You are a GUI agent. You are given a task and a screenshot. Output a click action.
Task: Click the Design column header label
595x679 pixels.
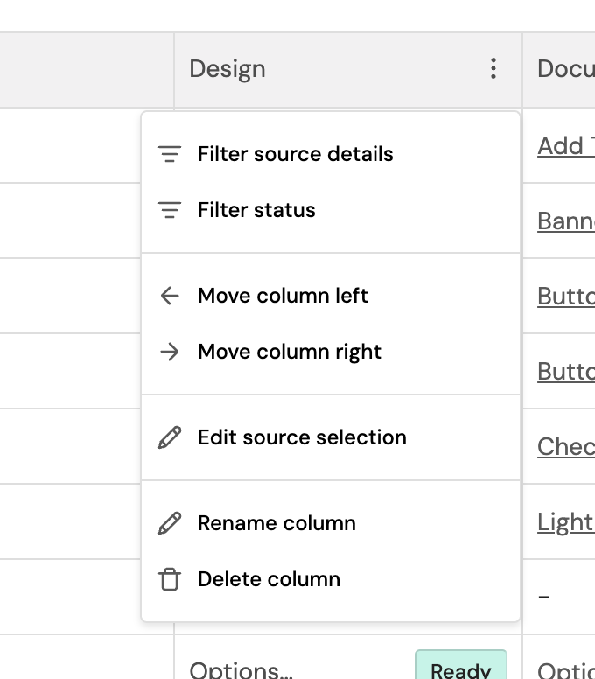[227, 70]
